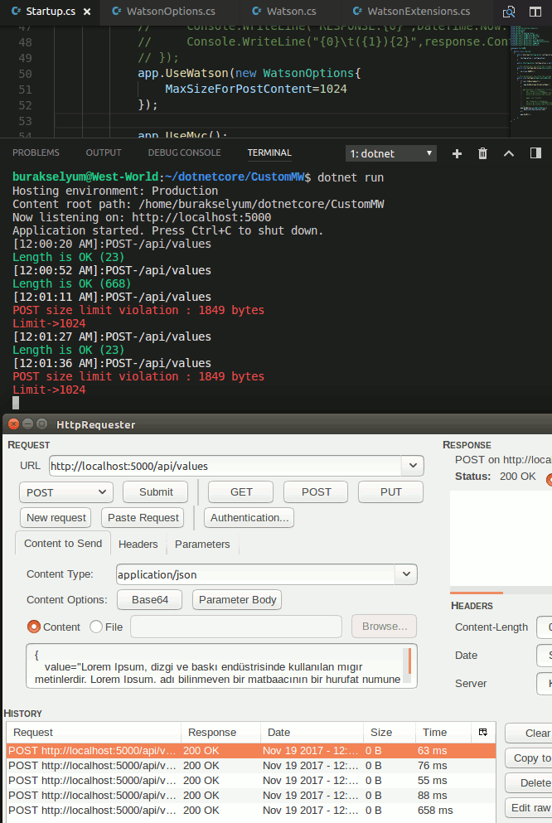This screenshot has width=552, height=823.
Task: Move the panel using the panel position icon
Action: [x=535, y=153]
